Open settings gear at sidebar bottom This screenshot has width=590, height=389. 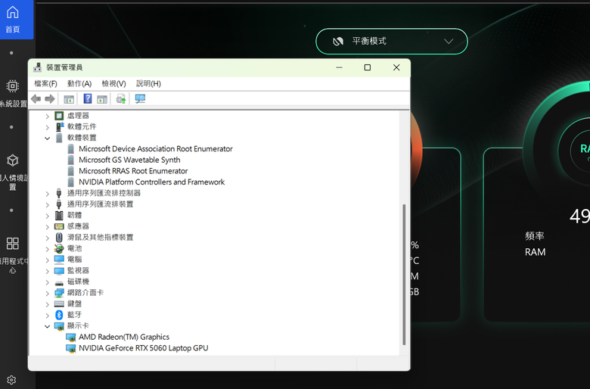coord(11,380)
